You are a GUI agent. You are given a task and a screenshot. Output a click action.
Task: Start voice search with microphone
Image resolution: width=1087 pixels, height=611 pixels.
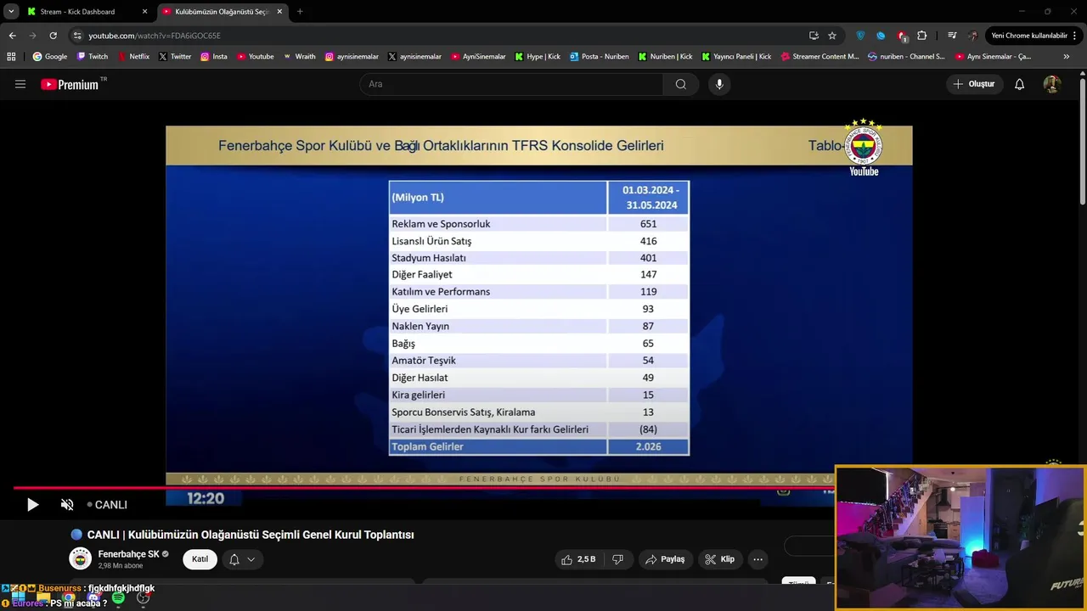tap(719, 84)
